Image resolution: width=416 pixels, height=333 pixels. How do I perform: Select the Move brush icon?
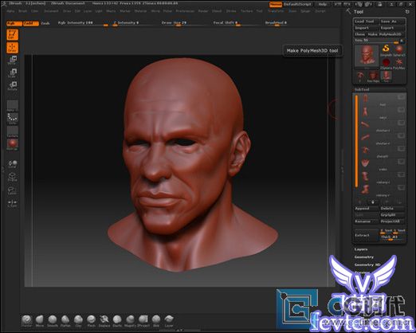40,320
